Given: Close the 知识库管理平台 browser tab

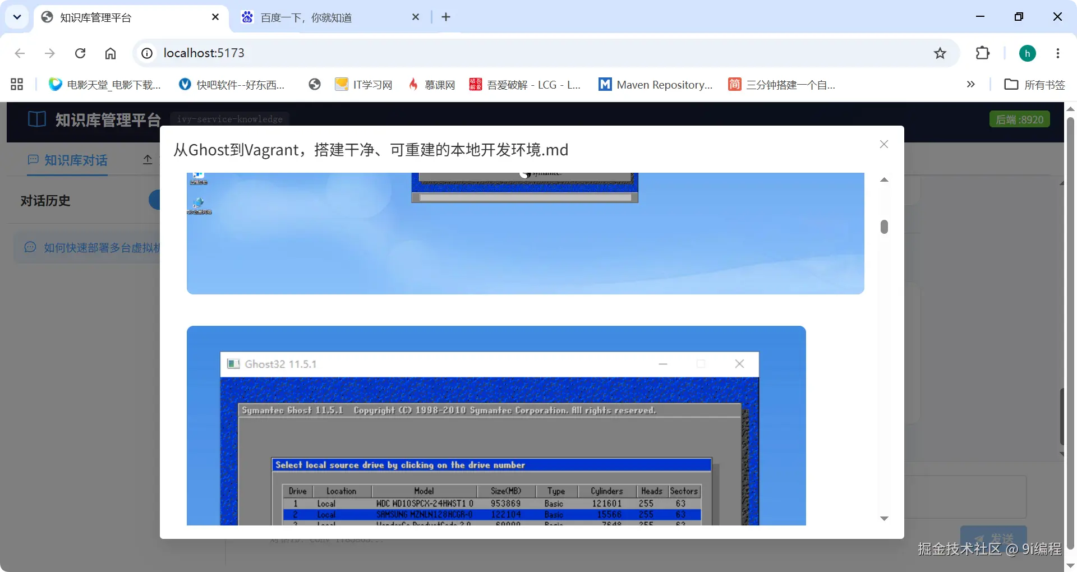Looking at the screenshot, I should (215, 17).
